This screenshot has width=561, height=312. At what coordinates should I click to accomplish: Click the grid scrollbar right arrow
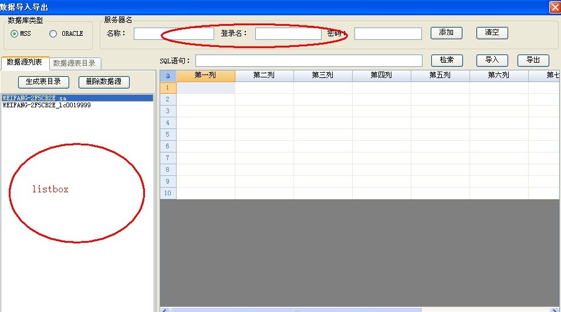(554, 310)
